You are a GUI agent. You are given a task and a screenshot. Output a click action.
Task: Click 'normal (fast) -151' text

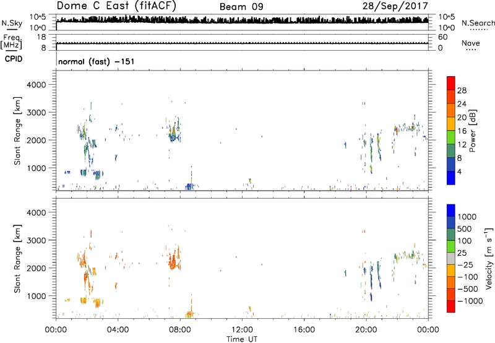pyautogui.click(x=97, y=61)
